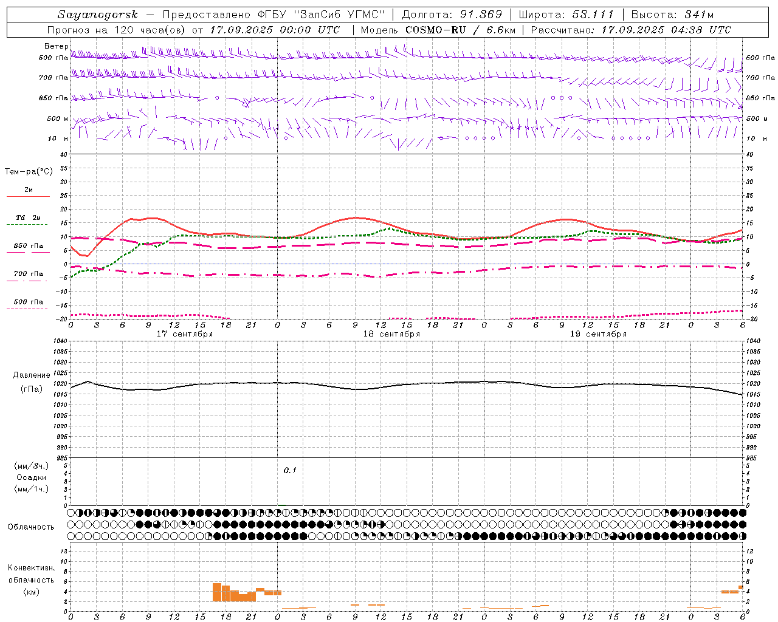The width and height of the screenshot is (778, 622).
Task: Click the 0.1 precipitation value
Action: tap(290, 470)
